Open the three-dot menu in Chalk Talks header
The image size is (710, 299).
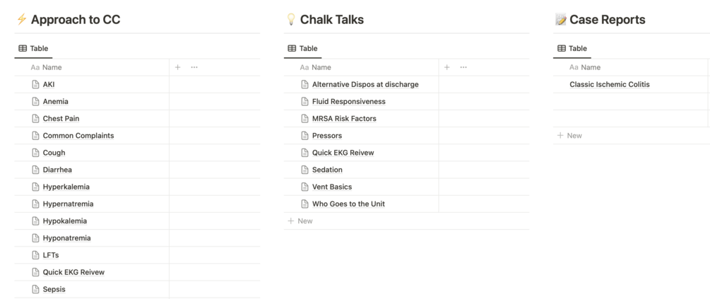coord(463,67)
